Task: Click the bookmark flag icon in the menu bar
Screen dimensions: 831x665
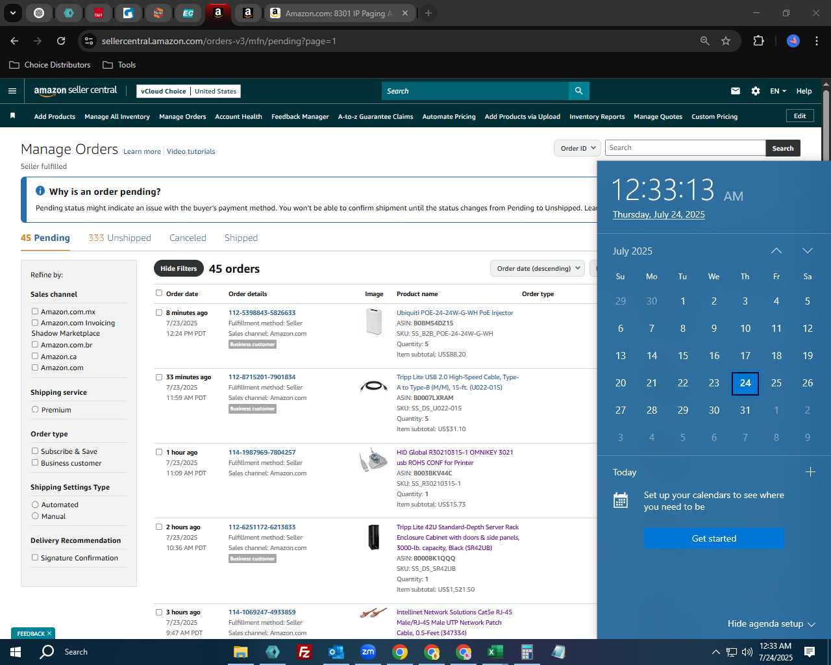Action: [12, 116]
